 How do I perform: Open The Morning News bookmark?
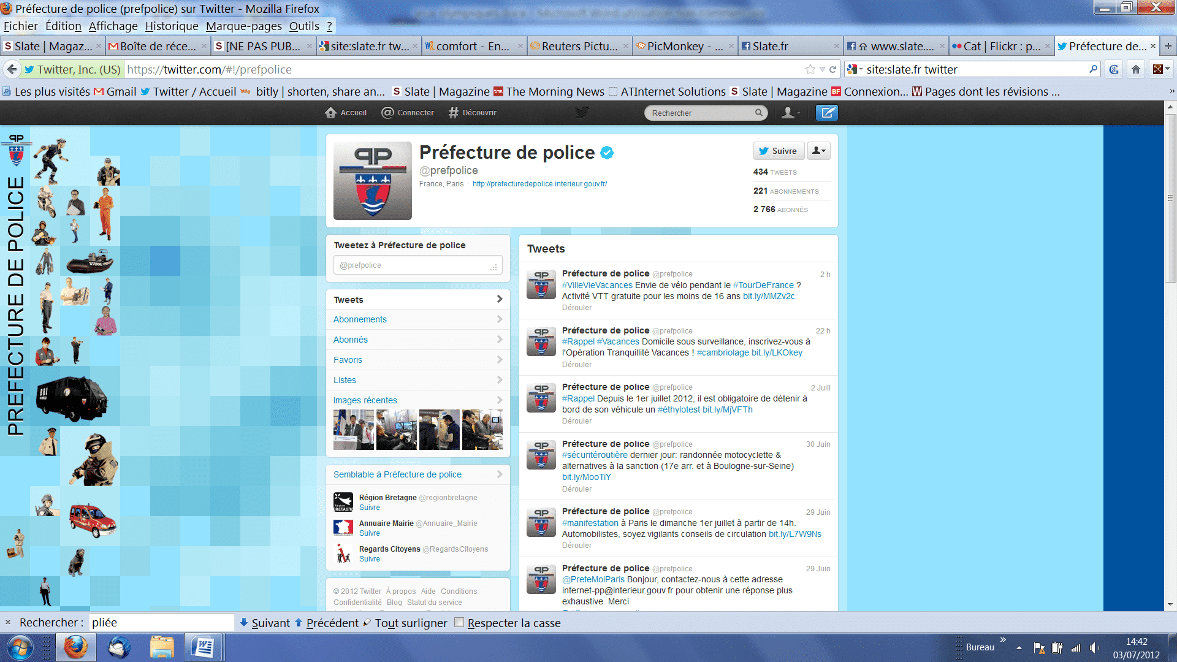coord(549,91)
